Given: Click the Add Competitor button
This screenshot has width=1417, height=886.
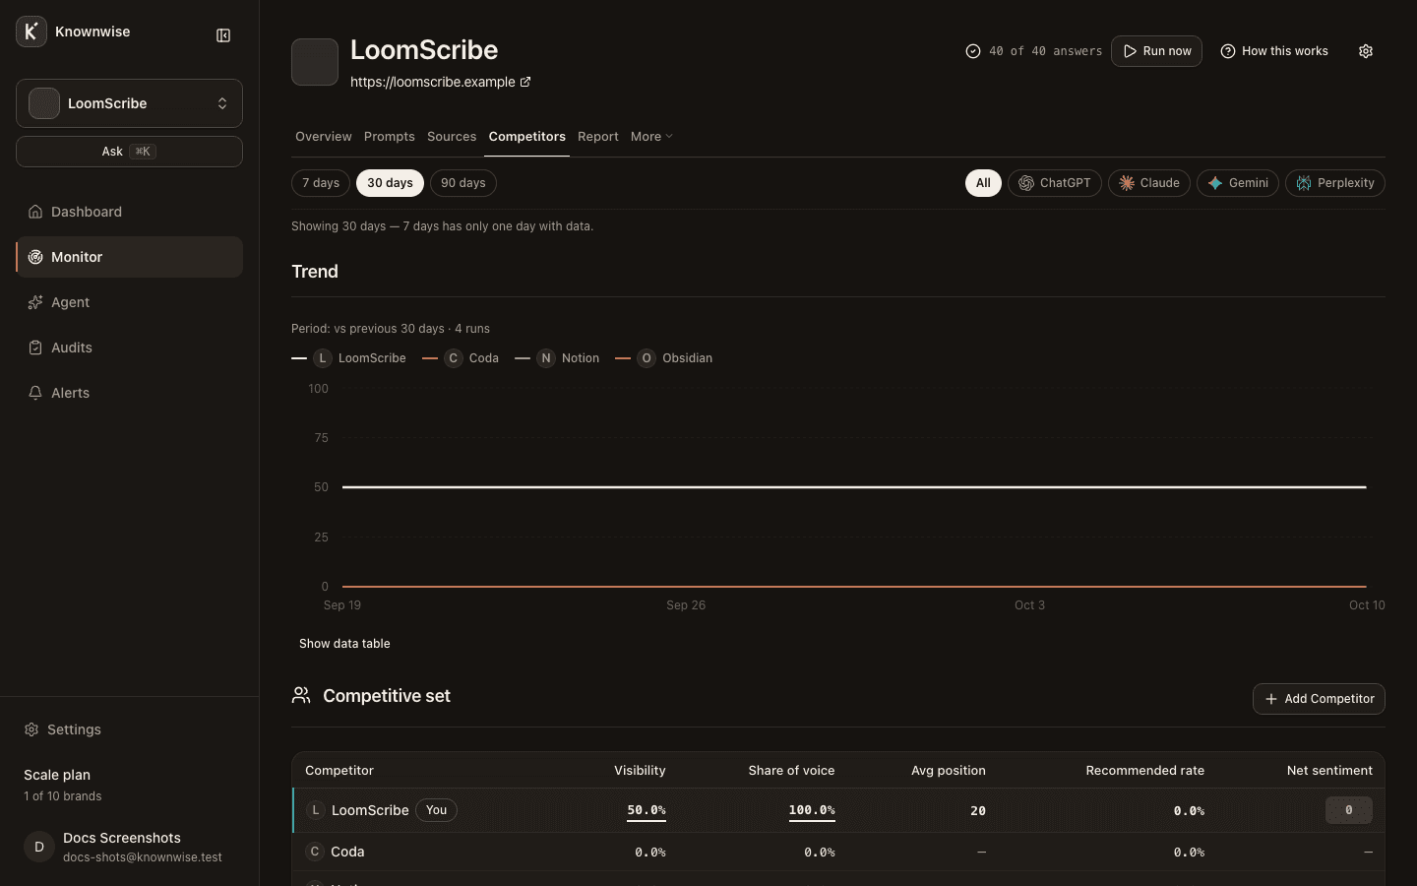Looking at the screenshot, I should click(x=1319, y=699).
